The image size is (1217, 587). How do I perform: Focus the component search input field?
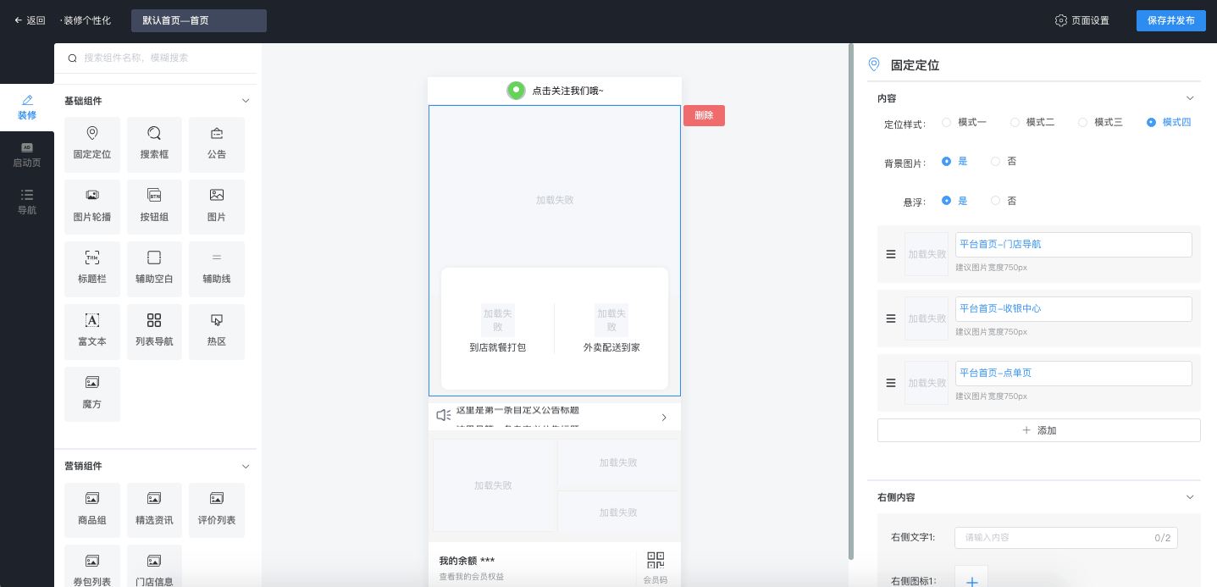point(161,58)
